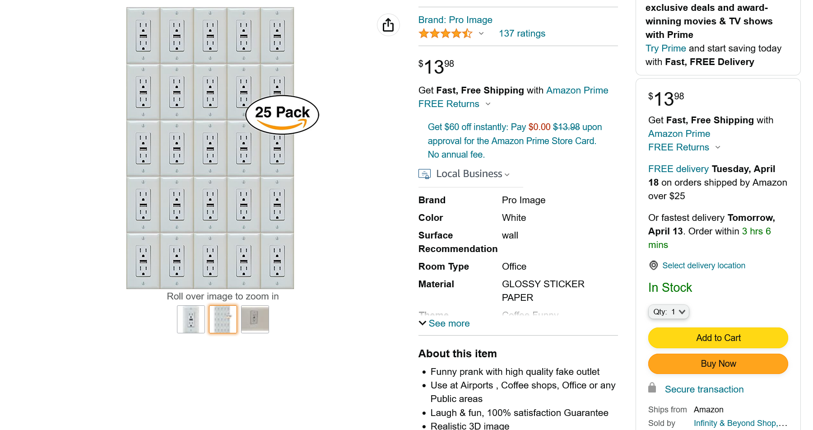Click the Infinity & Beyond Shop seller link
Screen dimensions: 813x430
pos(740,423)
